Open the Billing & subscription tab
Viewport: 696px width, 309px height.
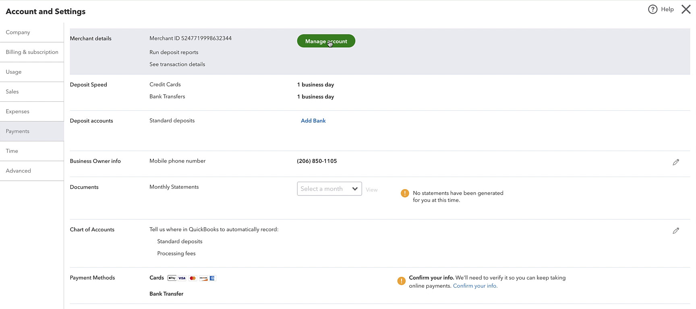point(32,52)
